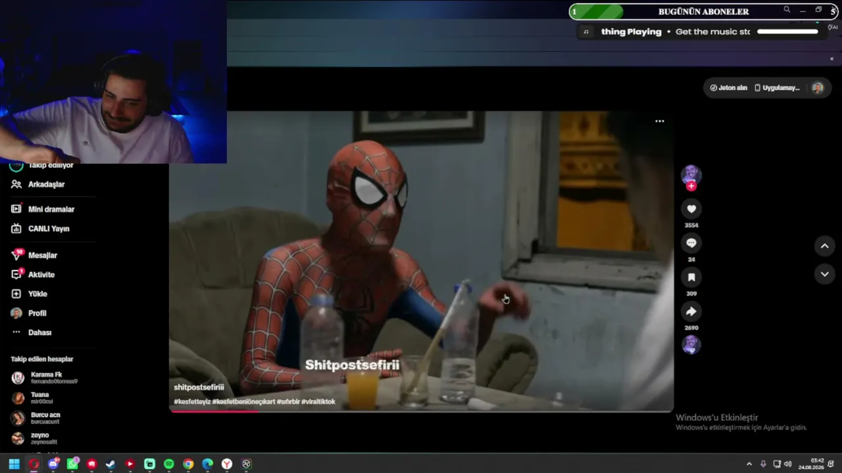
Task: Open Microsoft Edge from the taskbar
Action: pos(207,464)
